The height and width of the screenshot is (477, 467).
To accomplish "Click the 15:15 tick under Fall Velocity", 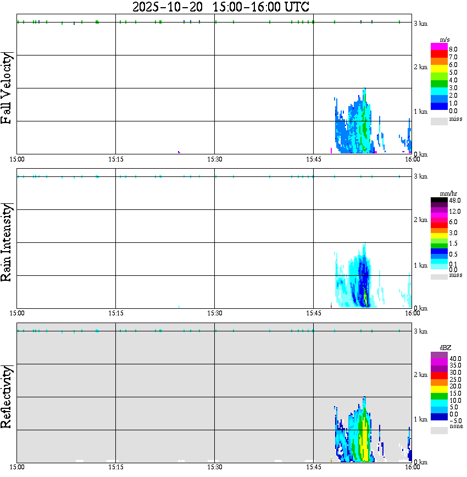I will pyautogui.click(x=115, y=159).
